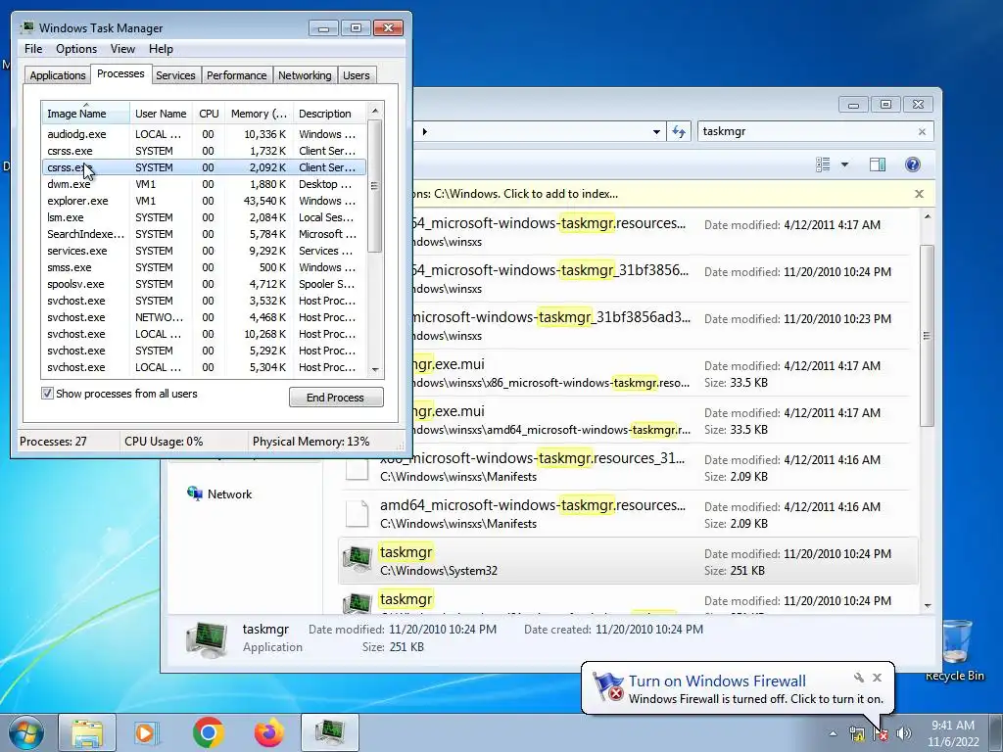Sort processes by Memory column header
This screenshot has width=1003, height=752.
[259, 114]
